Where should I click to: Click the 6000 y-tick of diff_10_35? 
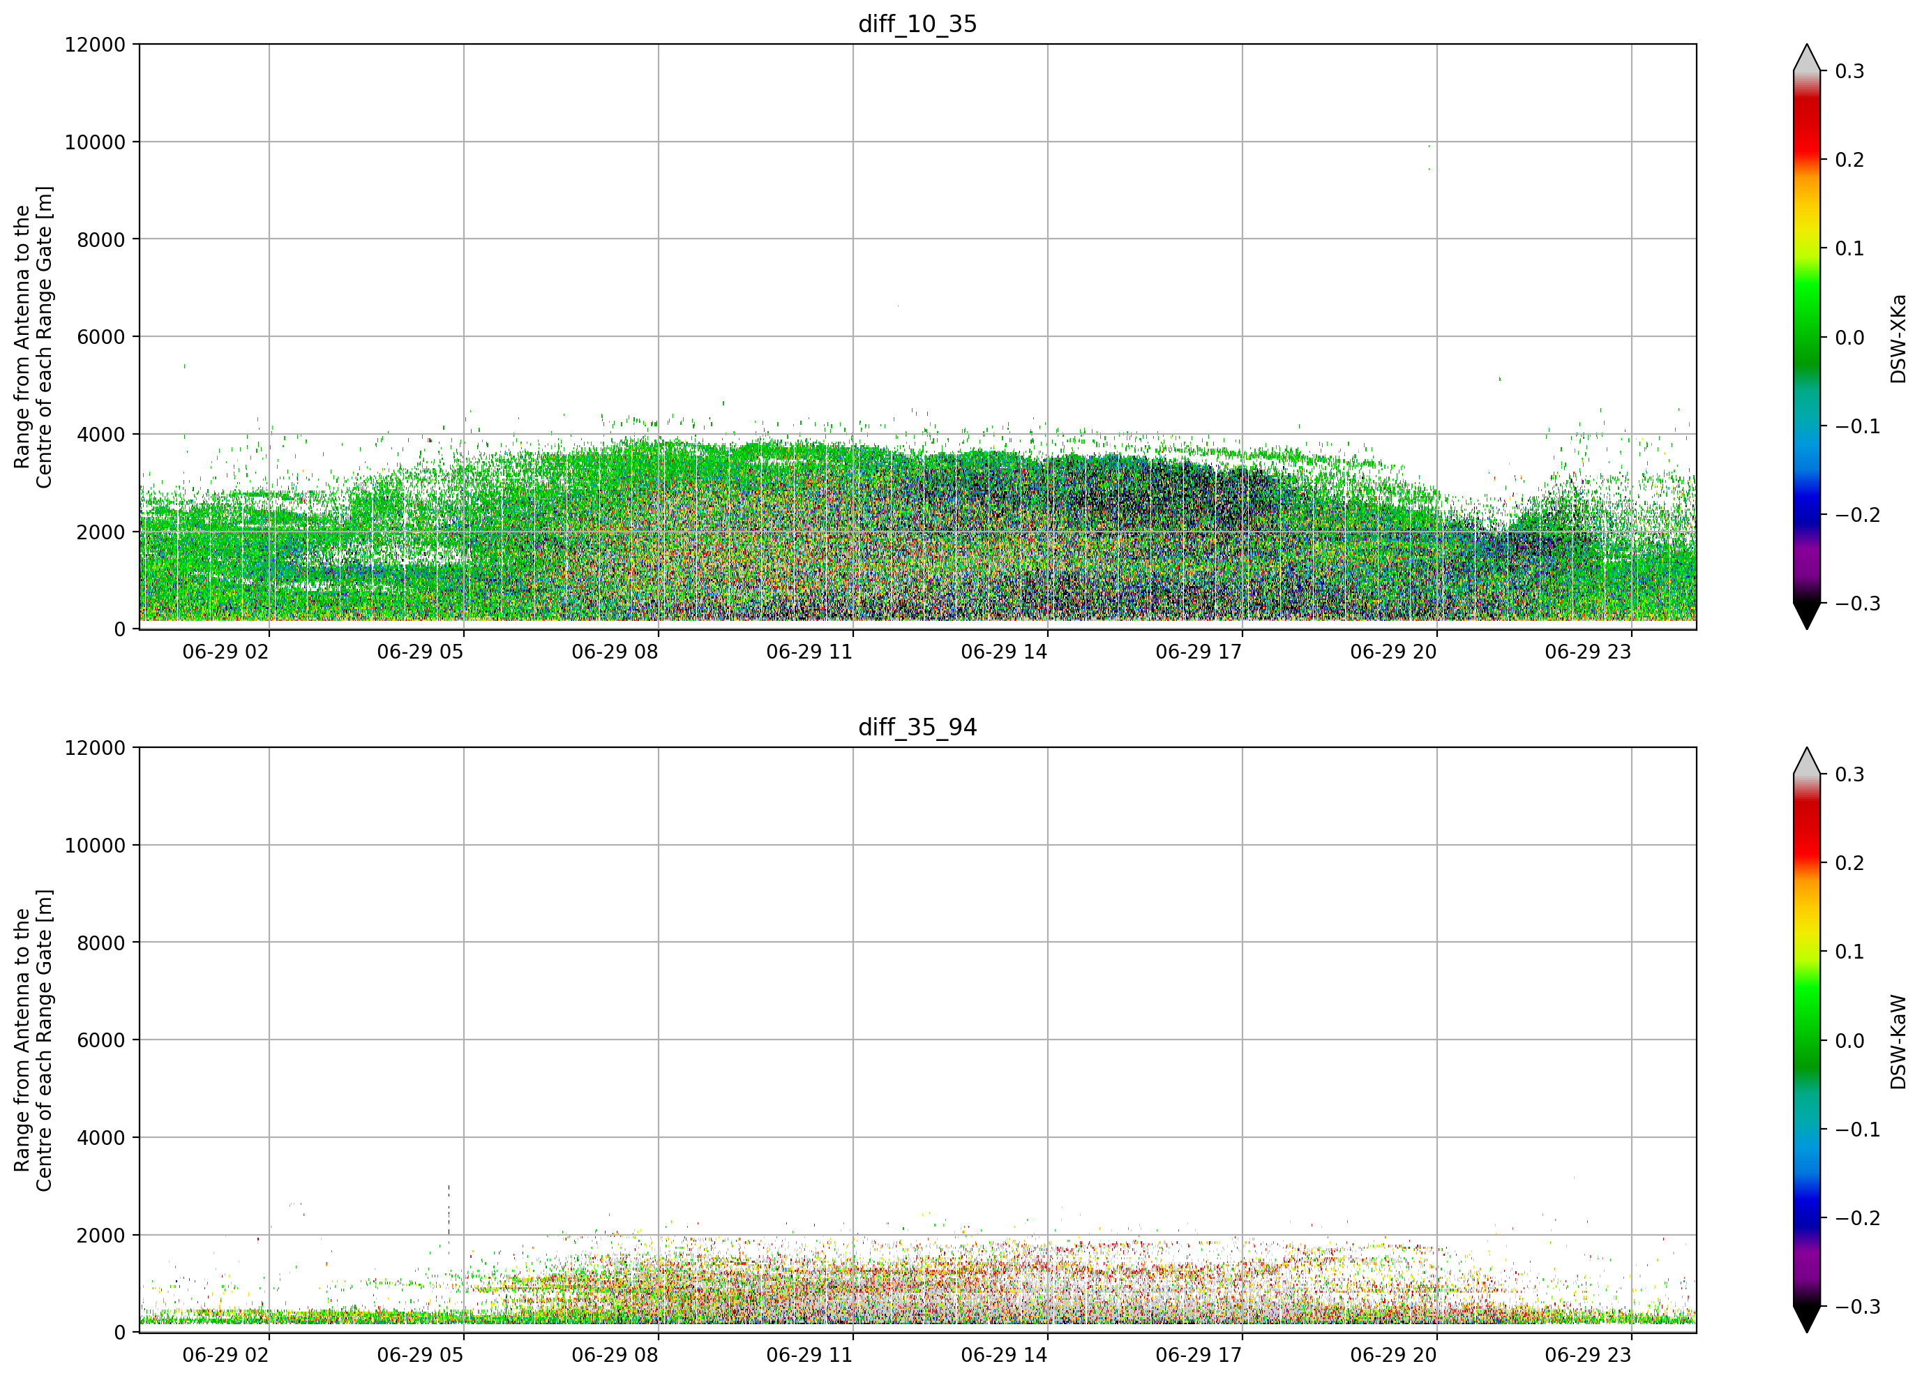pos(101,338)
